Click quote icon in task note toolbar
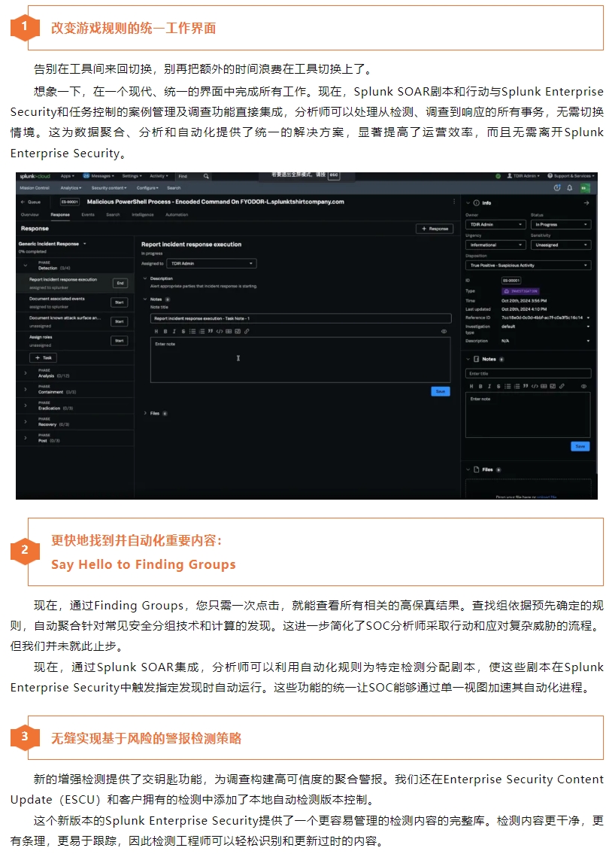Viewport: 606px width, 854px height. pyautogui.click(x=211, y=331)
